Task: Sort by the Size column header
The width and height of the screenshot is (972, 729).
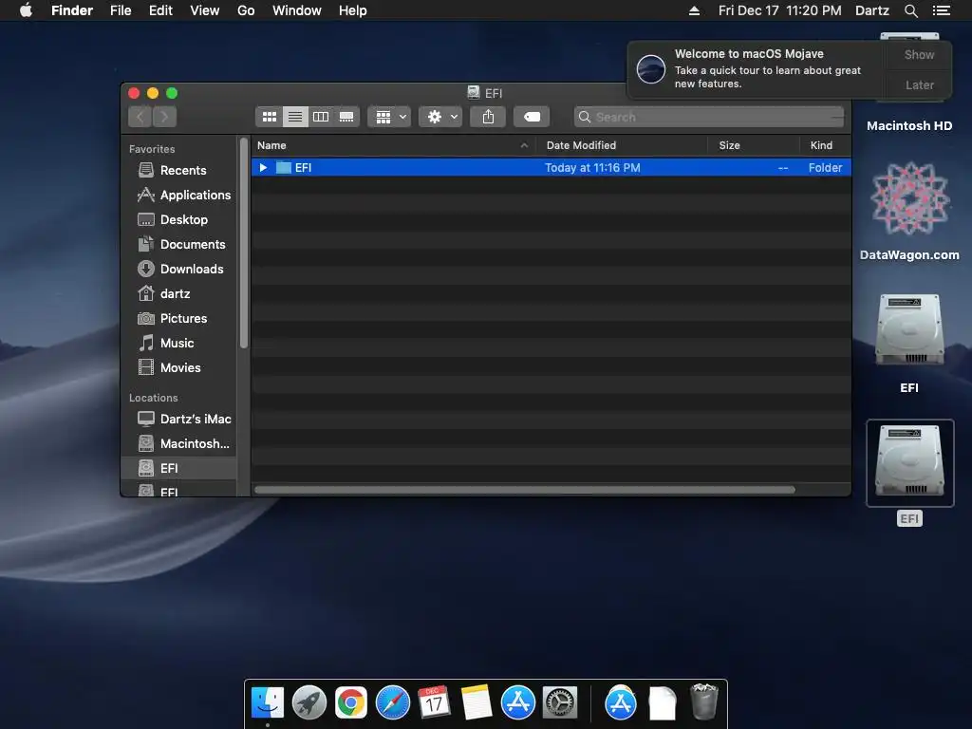Action: click(x=754, y=145)
